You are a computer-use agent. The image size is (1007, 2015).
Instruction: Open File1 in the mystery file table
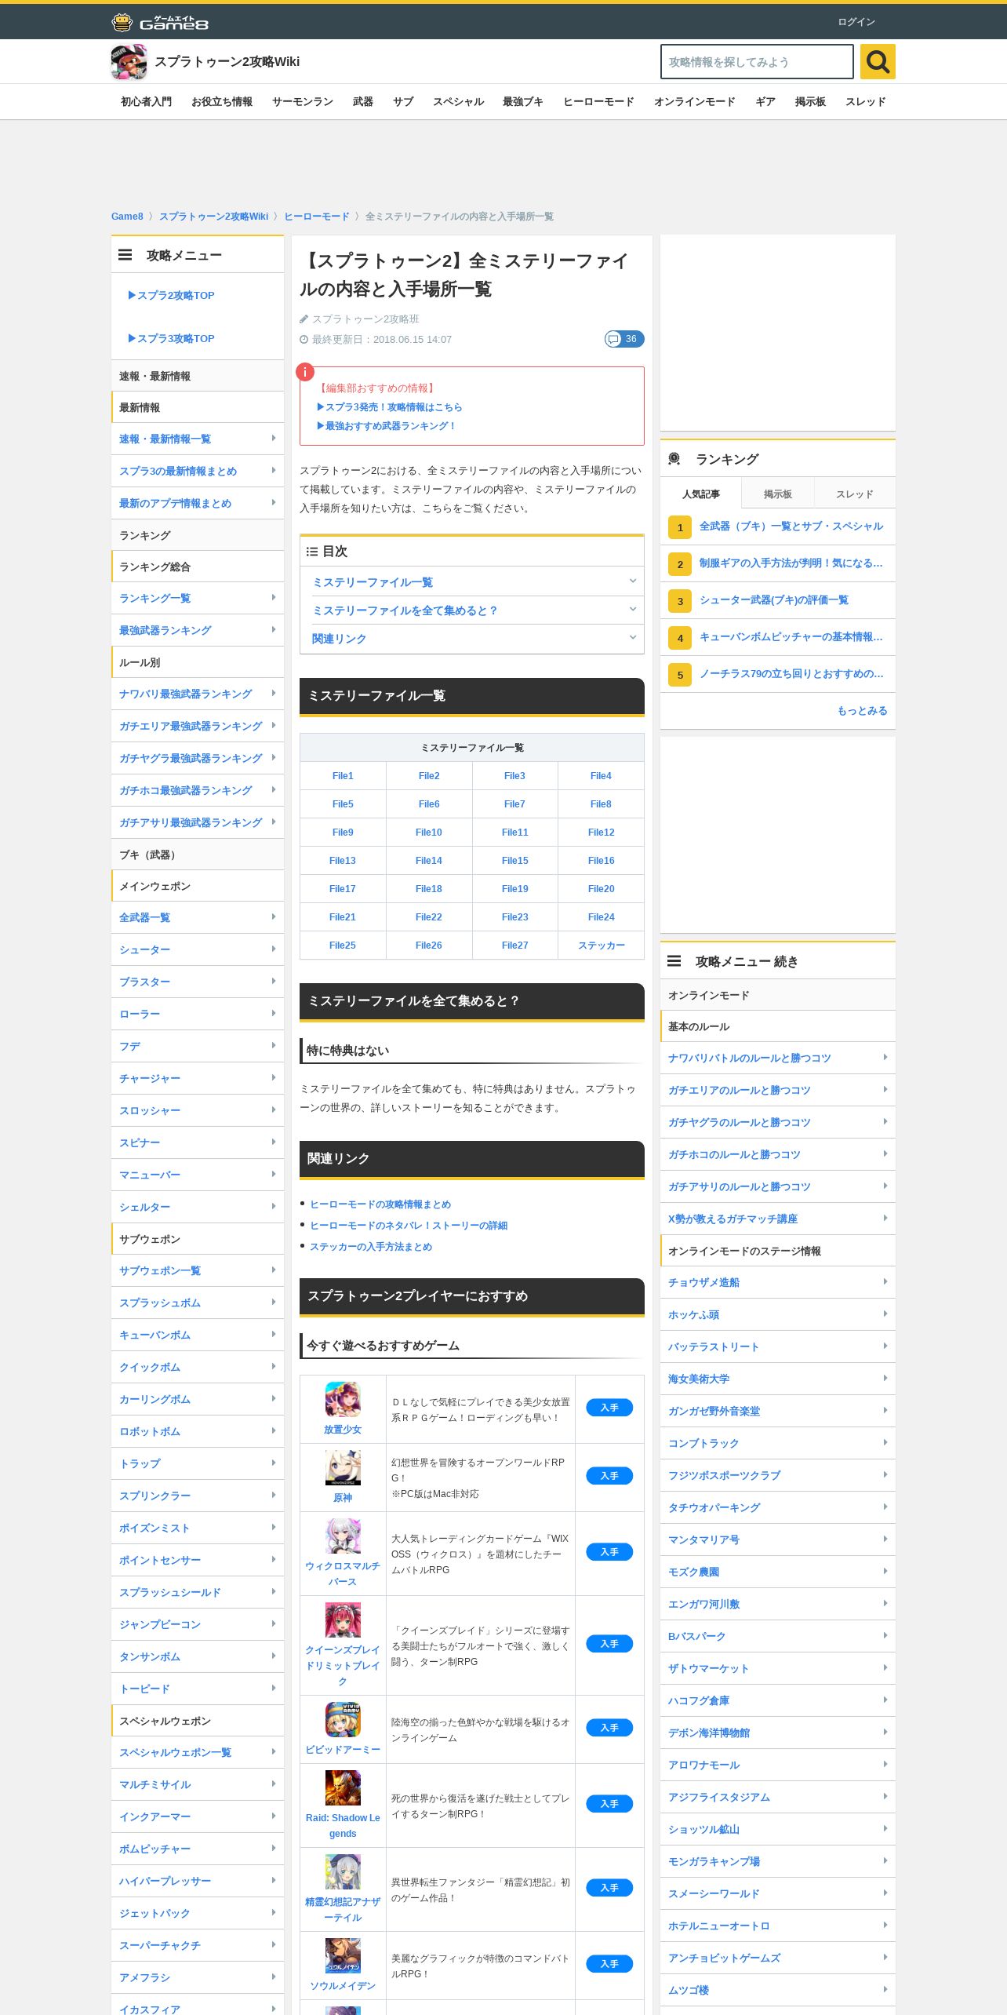coord(343,776)
